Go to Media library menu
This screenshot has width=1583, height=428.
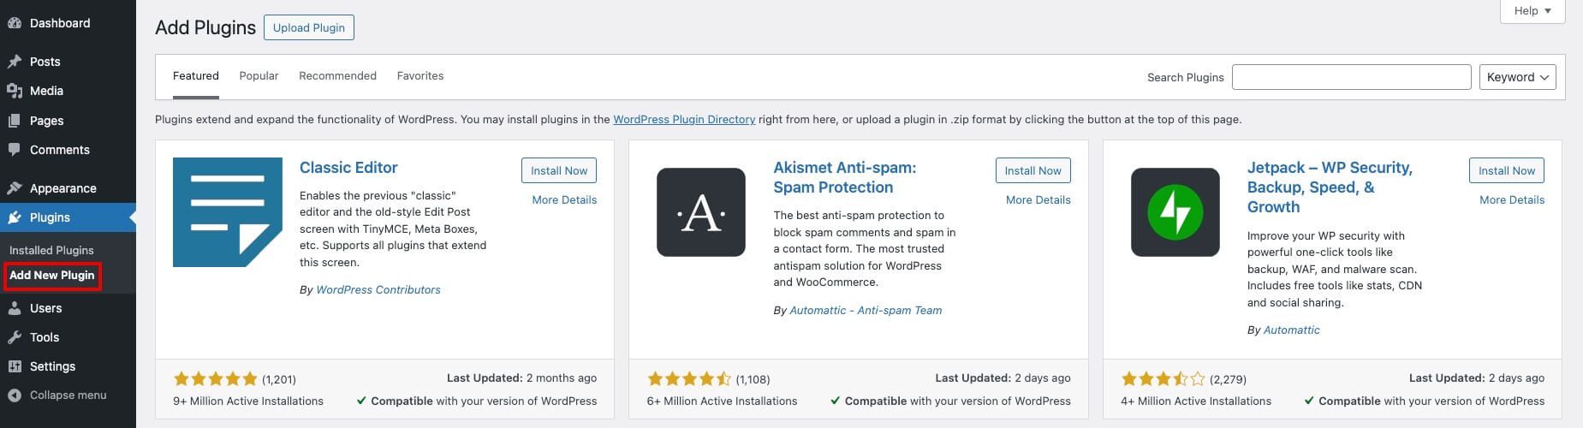pyautogui.click(x=68, y=91)
